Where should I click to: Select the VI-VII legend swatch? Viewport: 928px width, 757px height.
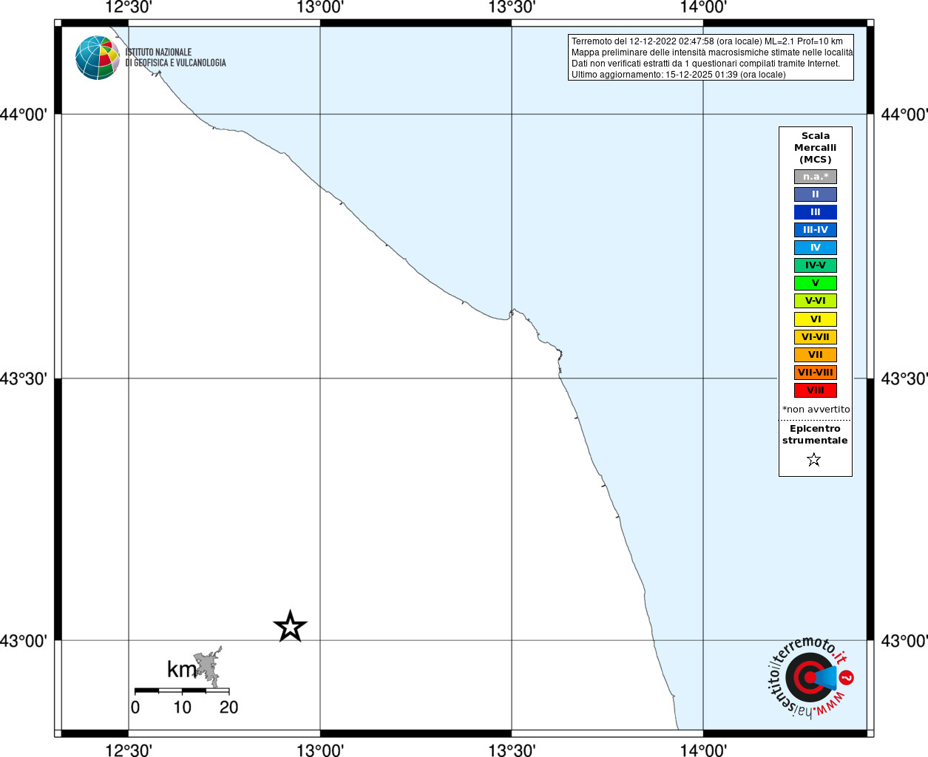coord(816,337)
